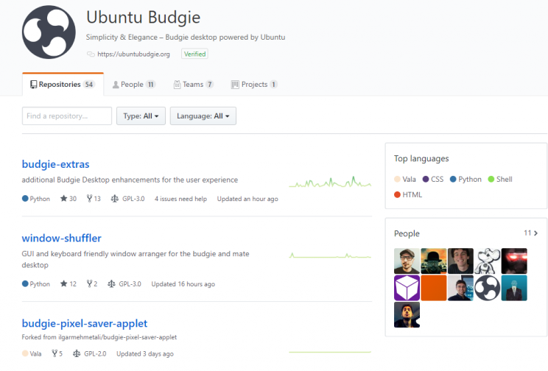This screenshot has height=371, width=548.
Task: Open the solid orange avatar
Action: click(434, 288)
